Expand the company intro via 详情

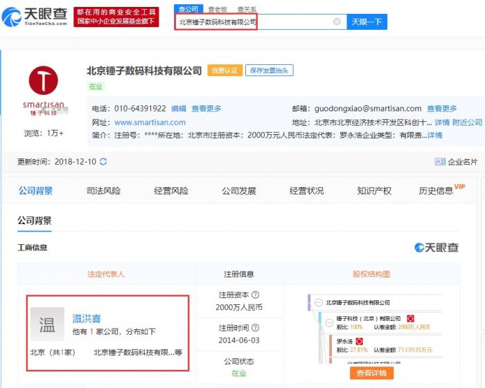click(434, 135)
